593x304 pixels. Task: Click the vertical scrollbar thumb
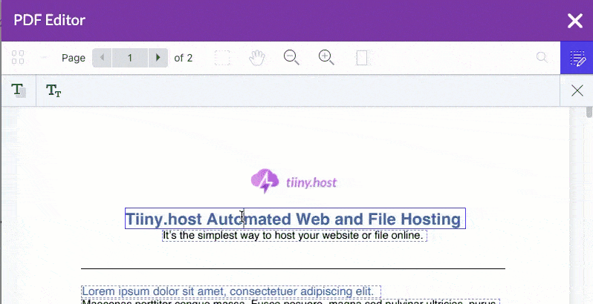point(589,113)
